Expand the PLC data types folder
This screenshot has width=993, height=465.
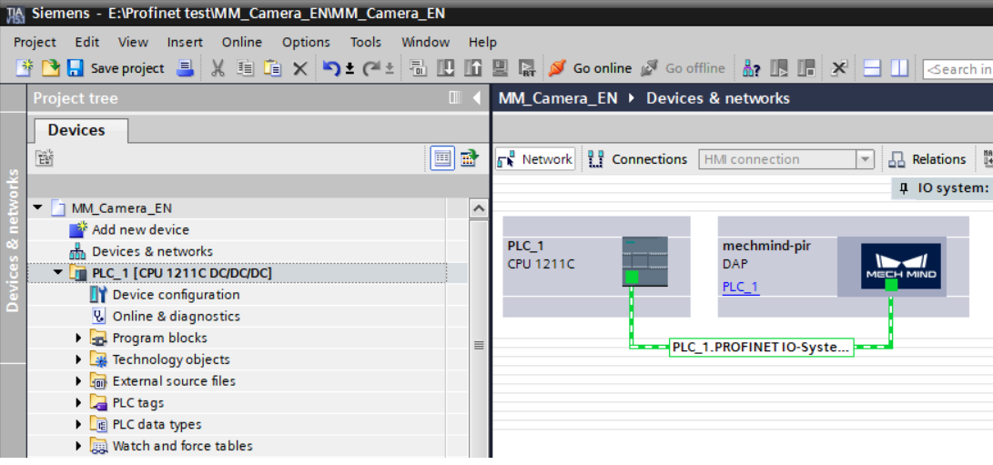coord(78,424)
